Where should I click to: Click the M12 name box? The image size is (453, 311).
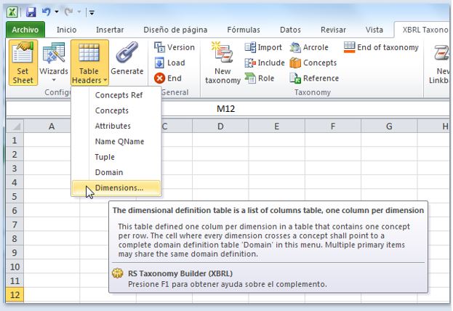[228, 109]
